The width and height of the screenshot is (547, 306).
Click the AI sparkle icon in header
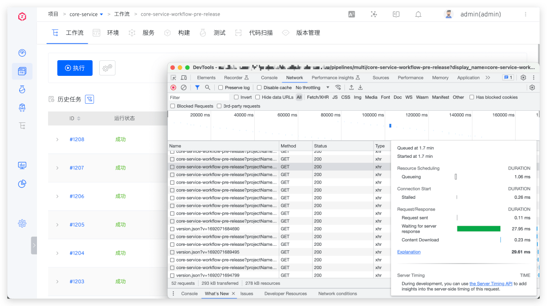374,14
